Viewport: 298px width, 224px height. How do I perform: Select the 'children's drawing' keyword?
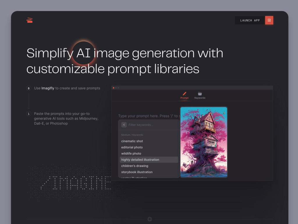click(149, 166)
